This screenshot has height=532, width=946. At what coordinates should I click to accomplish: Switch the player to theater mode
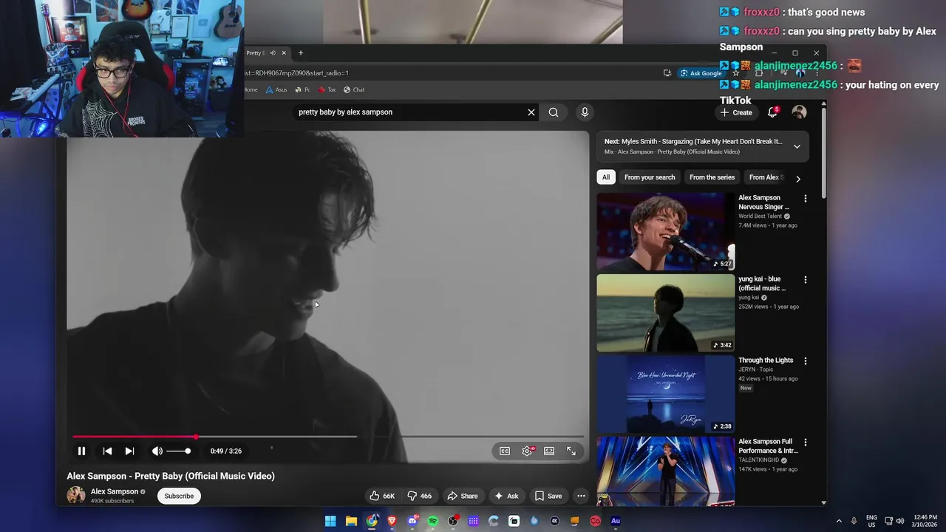click(x=549, y=451)
